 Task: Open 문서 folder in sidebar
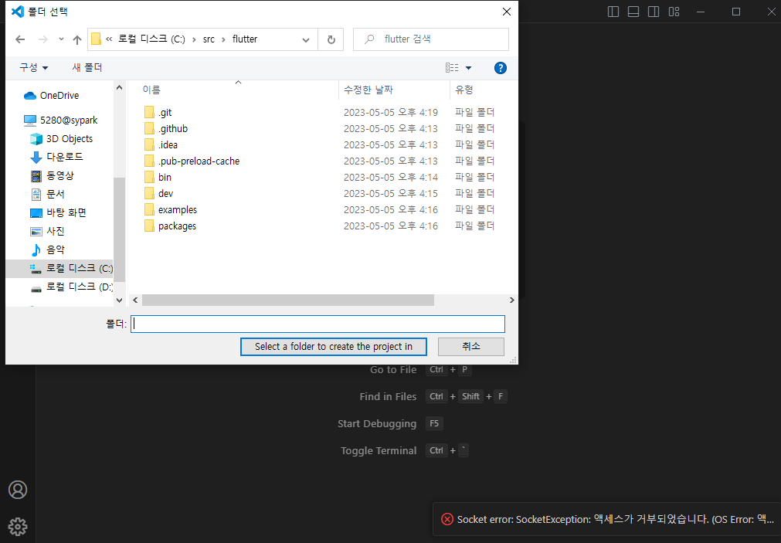click(x=47, y=195)
